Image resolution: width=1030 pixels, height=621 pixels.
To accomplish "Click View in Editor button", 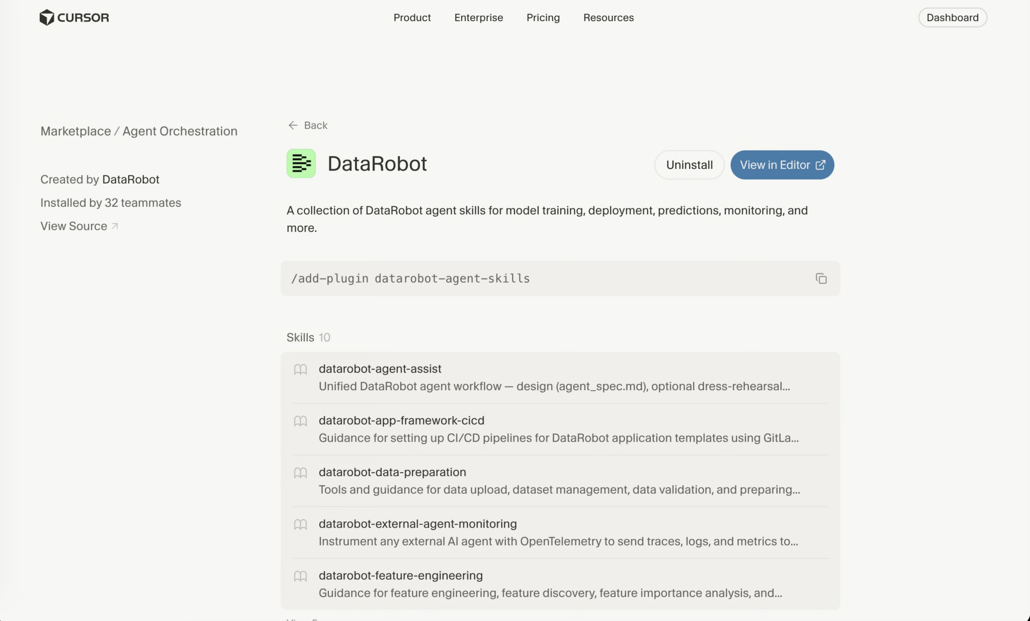I will [782, 165].
